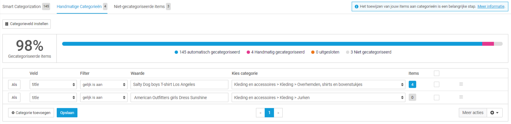Open the title field dropdown in the second row

point(53,97)
